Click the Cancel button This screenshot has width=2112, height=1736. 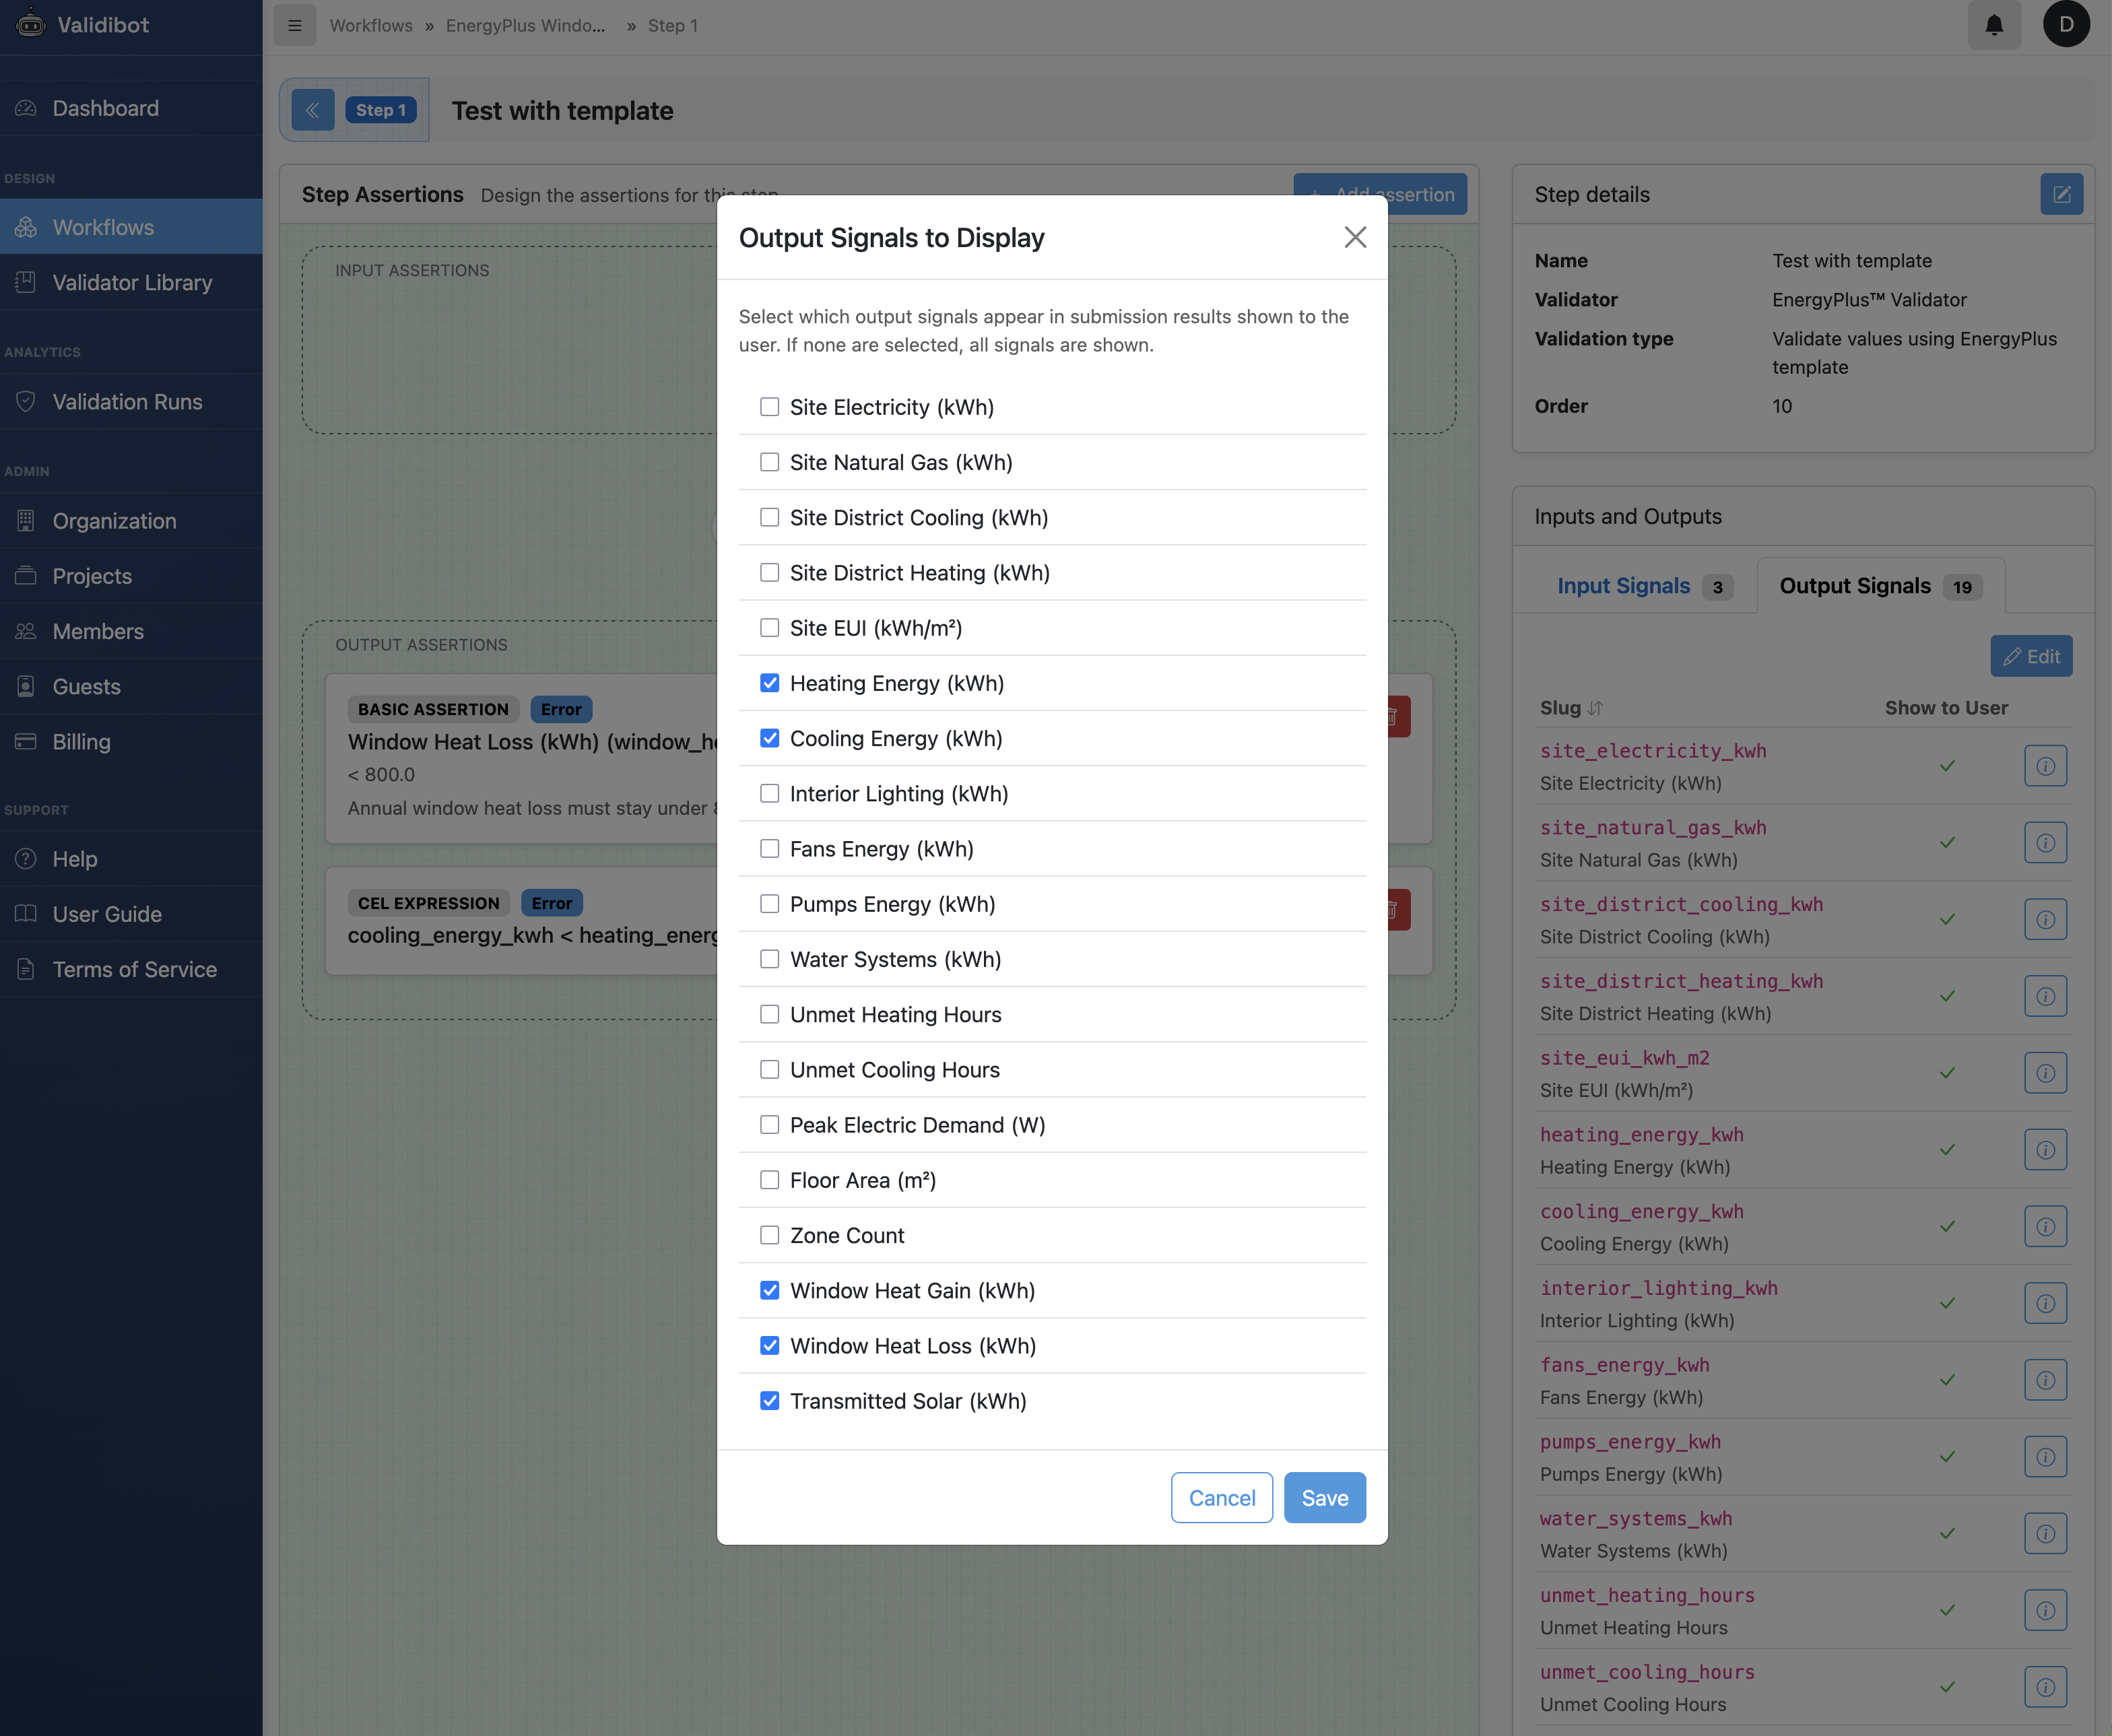[1221, 1497]
